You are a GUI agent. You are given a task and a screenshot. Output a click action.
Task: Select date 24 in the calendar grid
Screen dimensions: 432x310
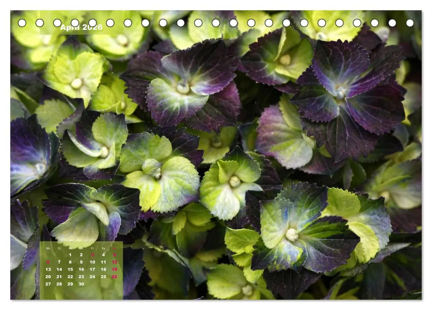coord(92,277)
